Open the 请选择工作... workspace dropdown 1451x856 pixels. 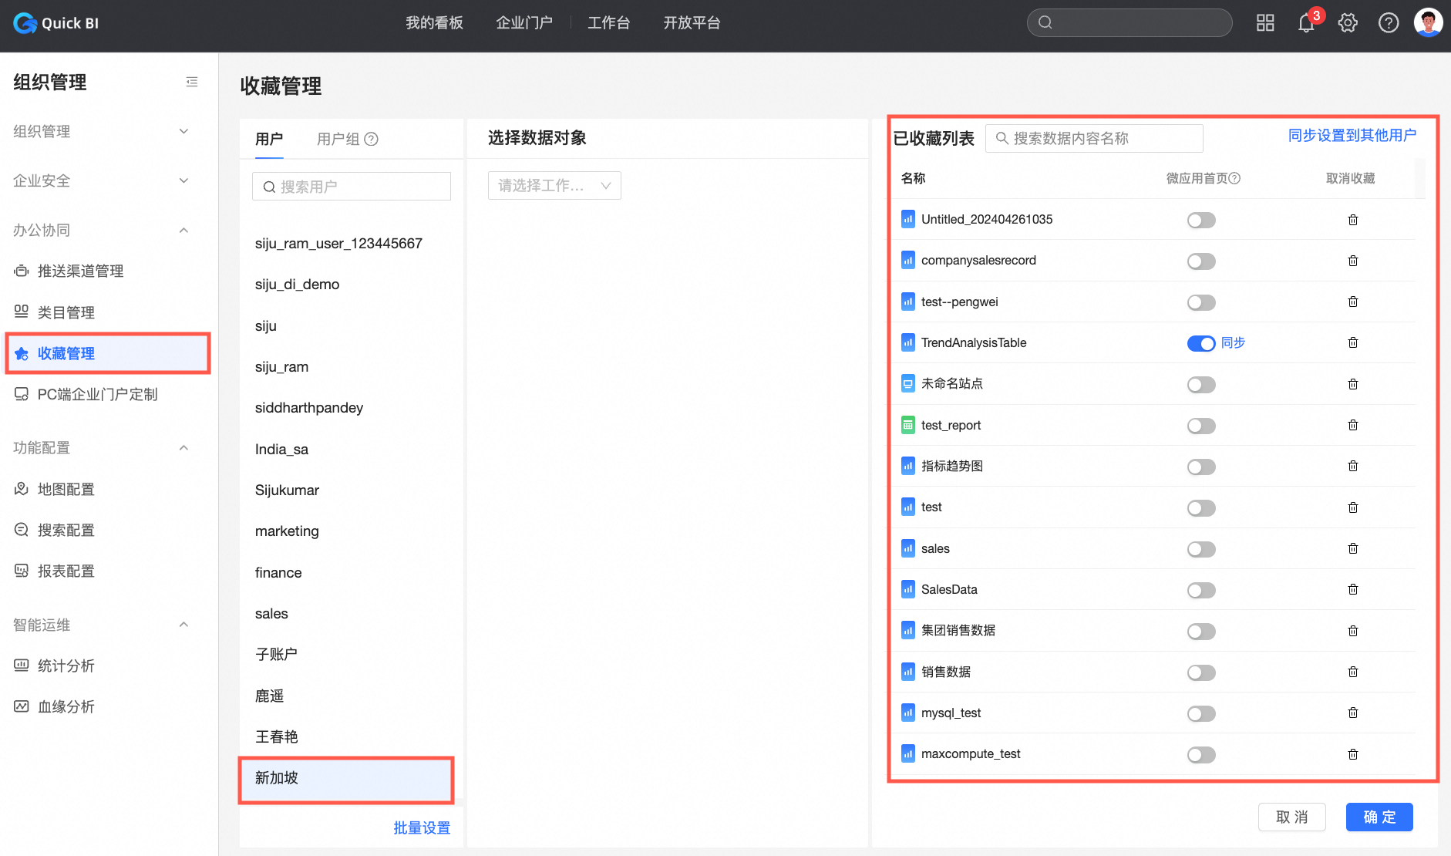[554, 186]
